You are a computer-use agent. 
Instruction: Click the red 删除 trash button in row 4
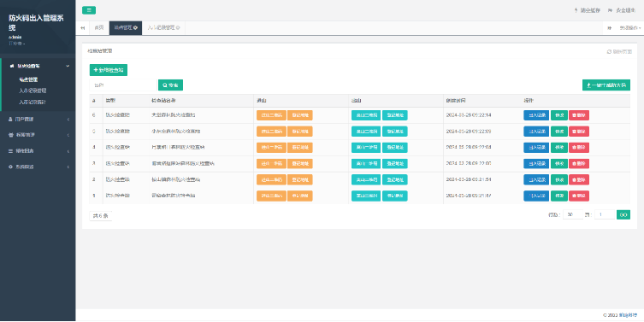pos(579,147)
